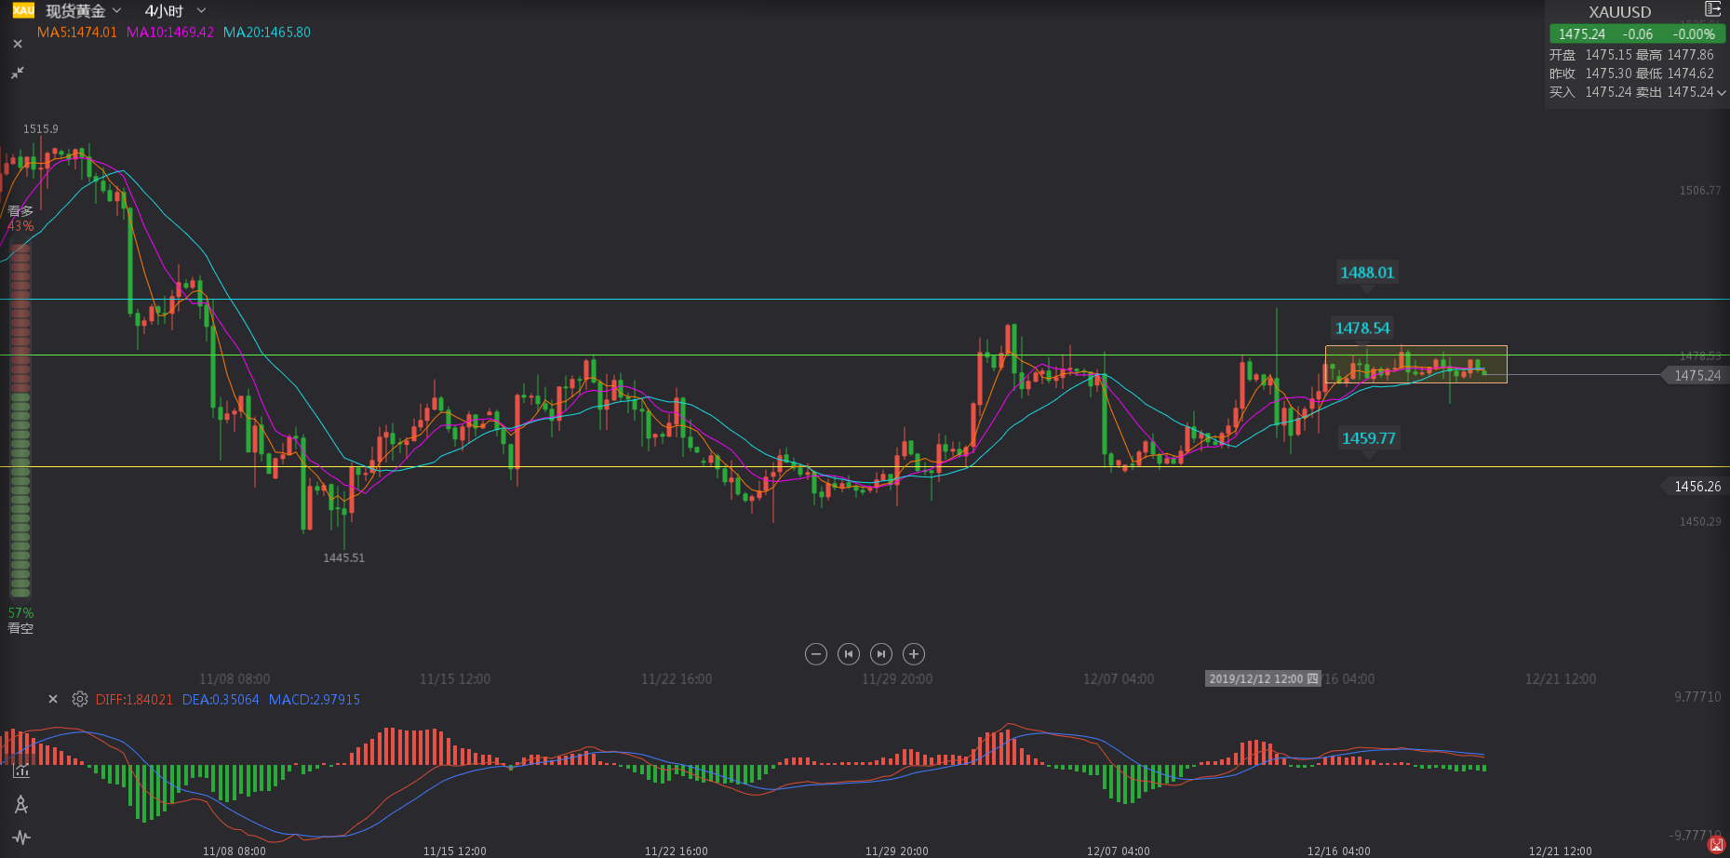
Task: Click the 1488.01 price level label
Action: [1366, 273]
